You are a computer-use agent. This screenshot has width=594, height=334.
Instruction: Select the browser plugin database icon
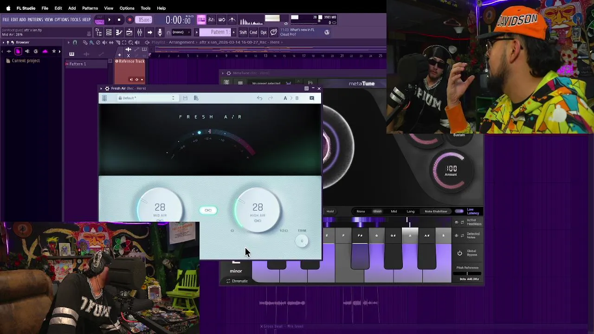click(27, 51)
